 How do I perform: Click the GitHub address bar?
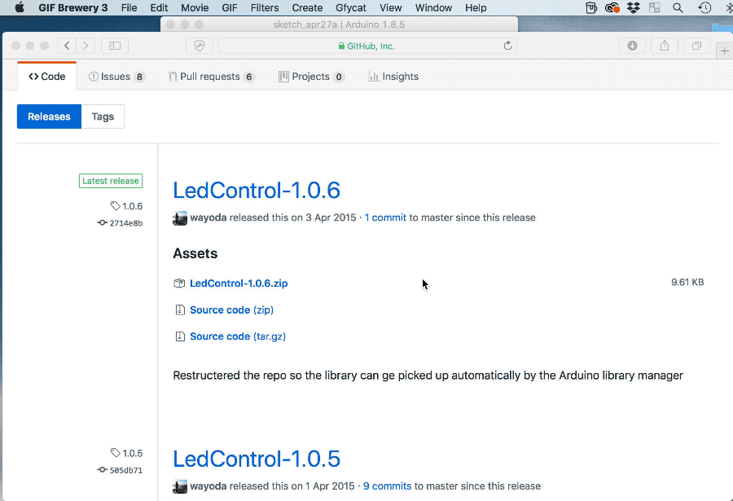pyautogui.click(x=366, y=46)
